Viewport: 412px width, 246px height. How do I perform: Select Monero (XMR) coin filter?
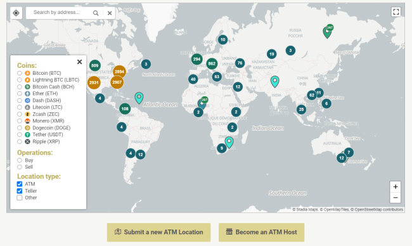20,121
